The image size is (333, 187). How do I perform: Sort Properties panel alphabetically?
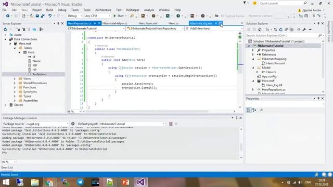254,110
